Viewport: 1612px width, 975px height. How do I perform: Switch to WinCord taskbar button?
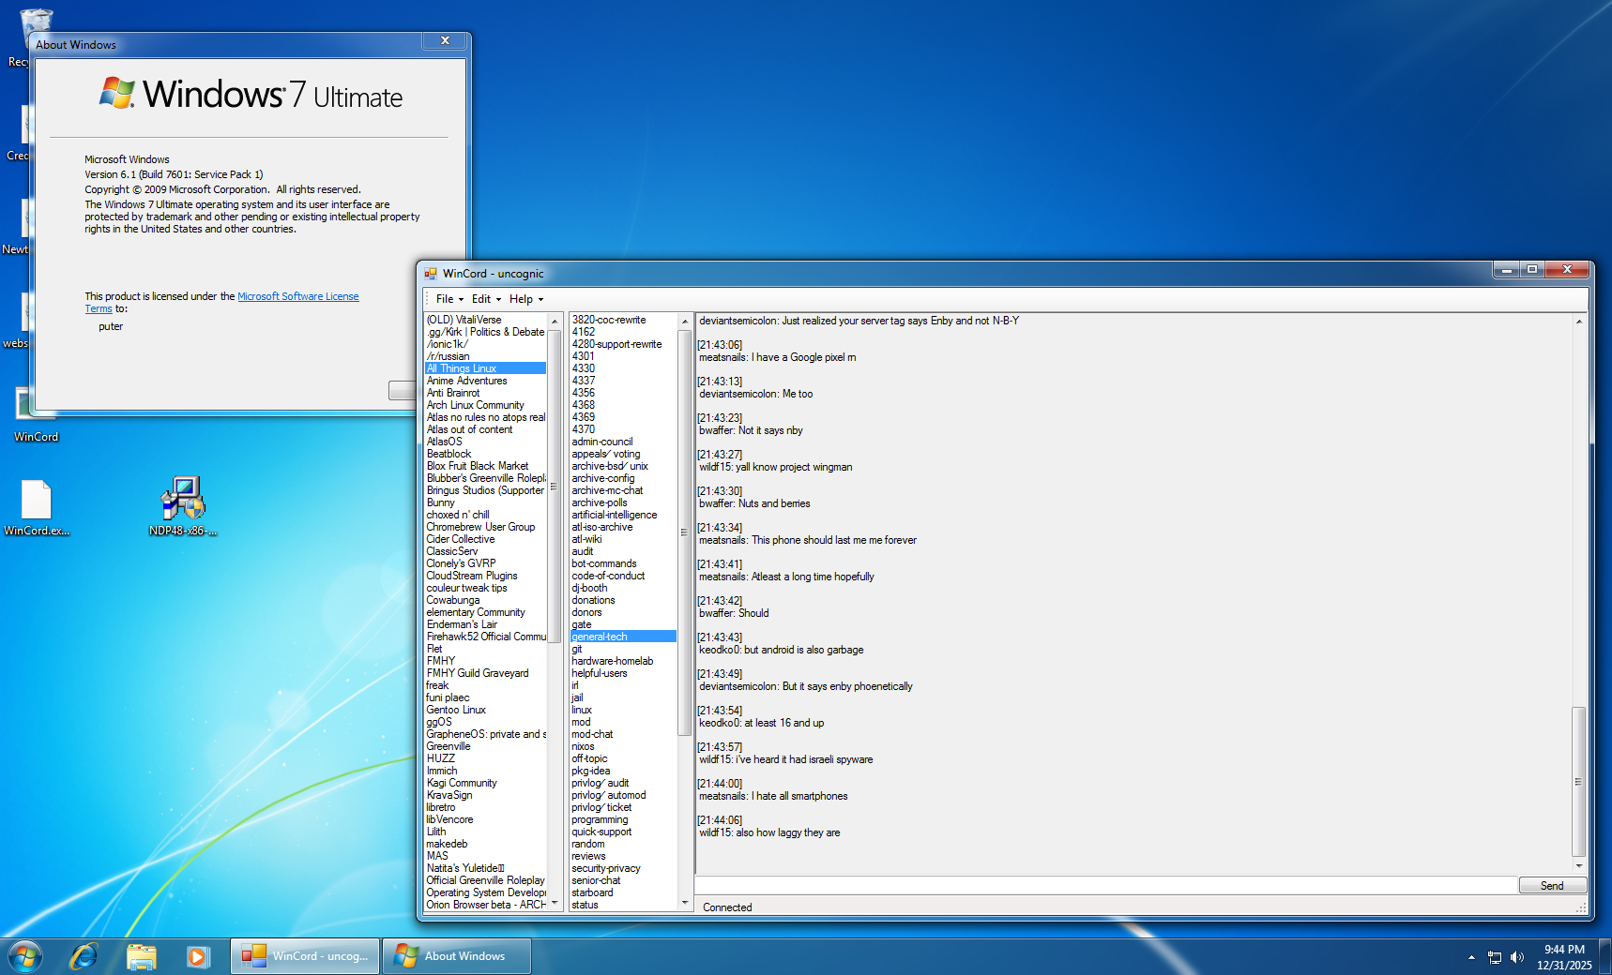coord(306,956)
